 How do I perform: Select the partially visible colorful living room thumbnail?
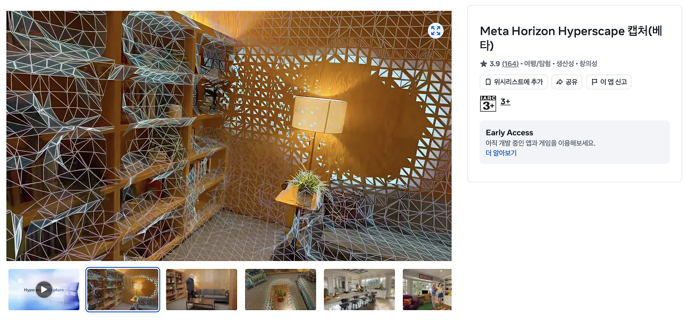point(427,290)
